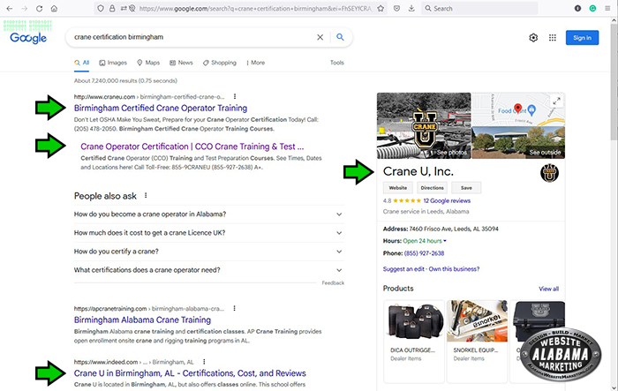Click the Save button in business panel
The height and width of the screenshot is (391, 618).
[466, 188]
